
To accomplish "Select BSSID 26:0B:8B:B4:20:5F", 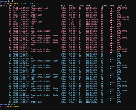I will pos(19,49).
